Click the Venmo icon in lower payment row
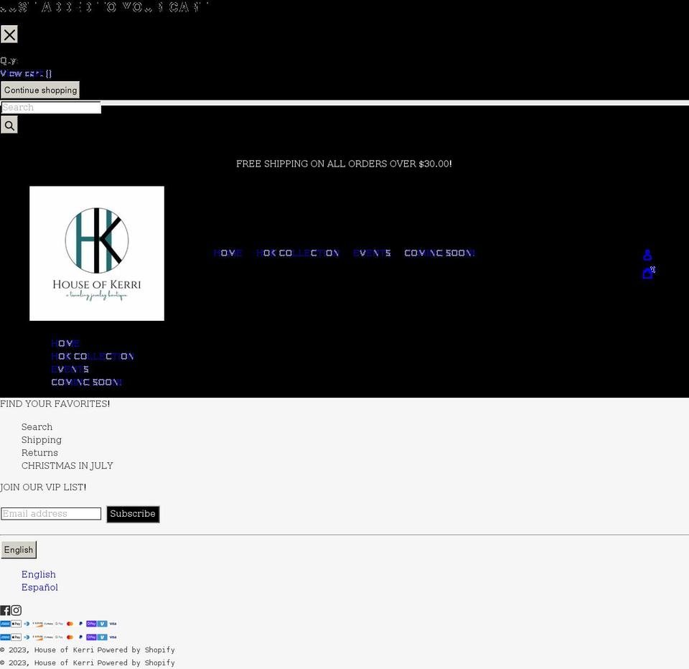 pyautogui.click(x=103, y=637)
